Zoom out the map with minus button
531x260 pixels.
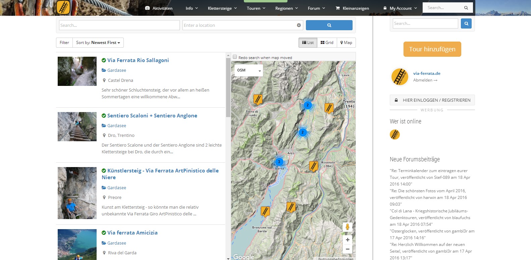click(348, 249)
